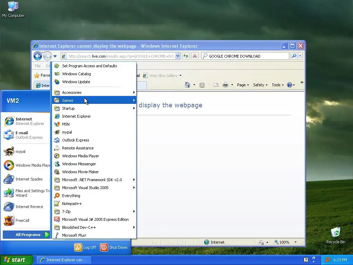This screenshot has width=353, height=265.
Task: Open Windows Update in programs list
Action: coord(94,82)
